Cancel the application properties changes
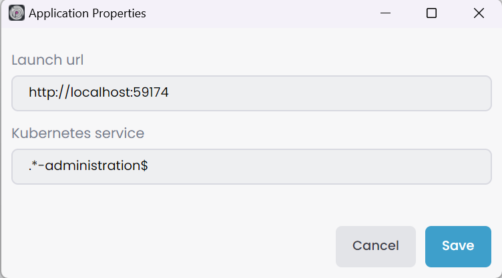The height and width of the screenshot is (278, 502). click(375, 246)
